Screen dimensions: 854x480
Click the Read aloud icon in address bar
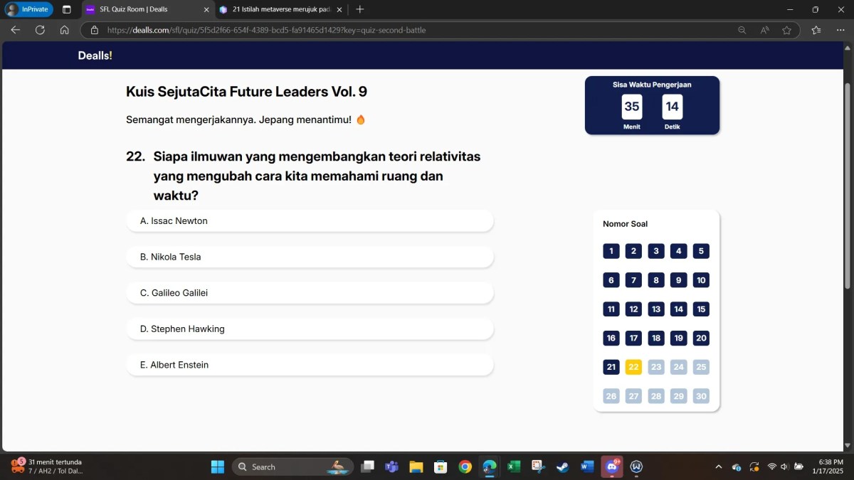point(764,30)
